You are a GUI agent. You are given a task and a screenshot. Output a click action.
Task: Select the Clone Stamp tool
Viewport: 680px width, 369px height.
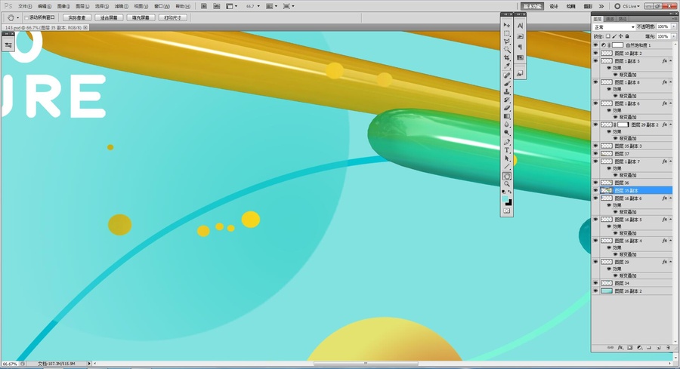point(506,92)
